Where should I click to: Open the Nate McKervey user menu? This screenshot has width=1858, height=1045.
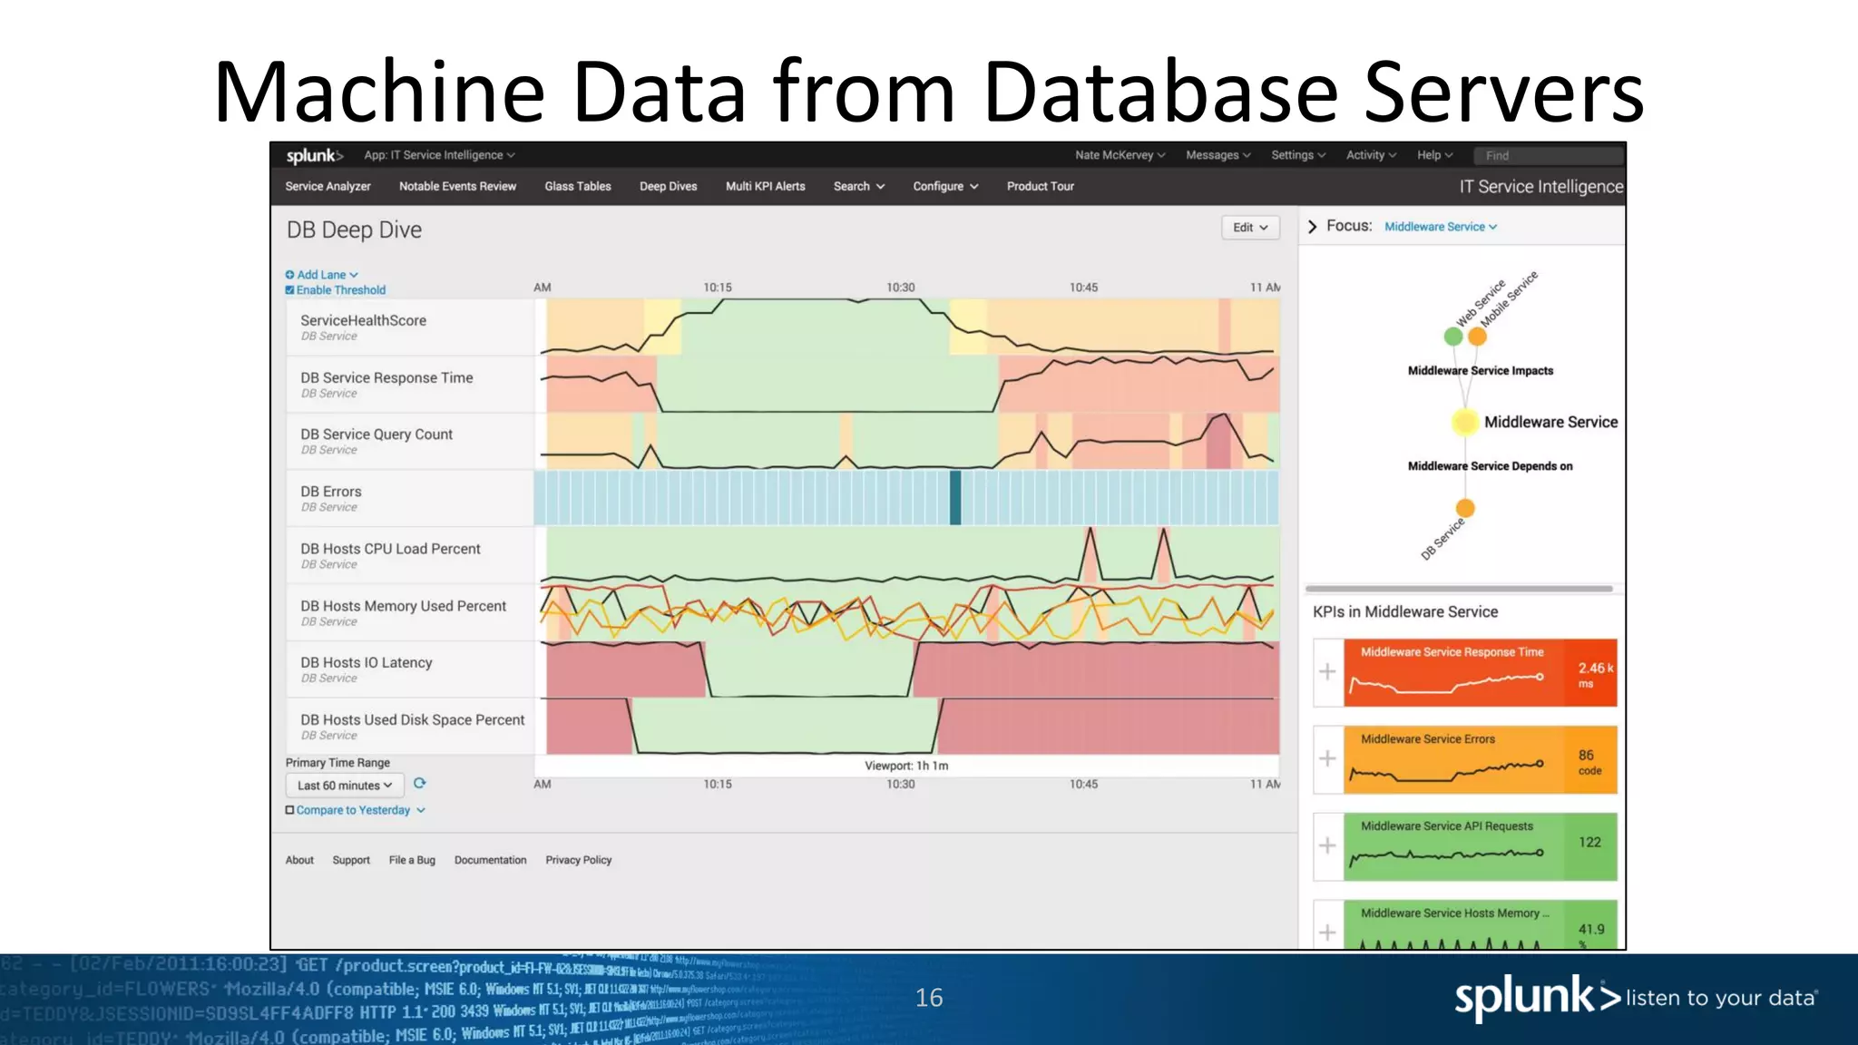point(1120,155)
